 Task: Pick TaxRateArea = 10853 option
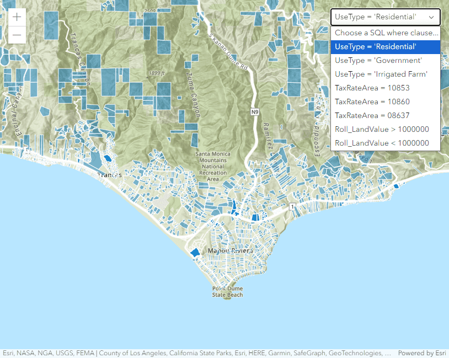pyautogui.click(x=385, y=88)
